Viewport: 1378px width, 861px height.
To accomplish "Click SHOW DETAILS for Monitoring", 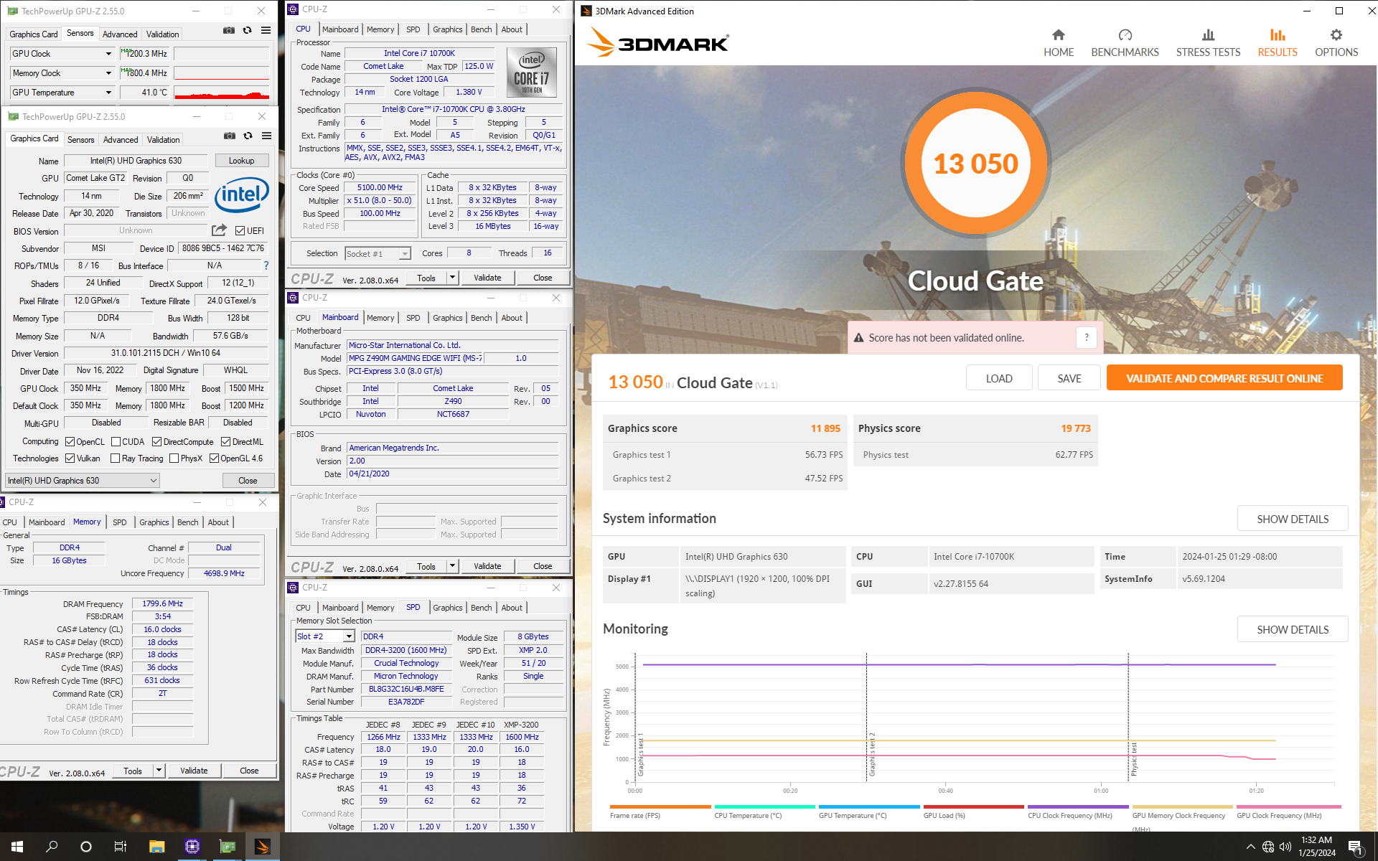I will coord(1293,629).
